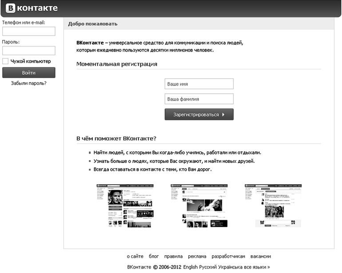The width and height of the screenshot is (342, 273).
Task: Open the messages preview thumbnail on the right
Action: [273, 206]
